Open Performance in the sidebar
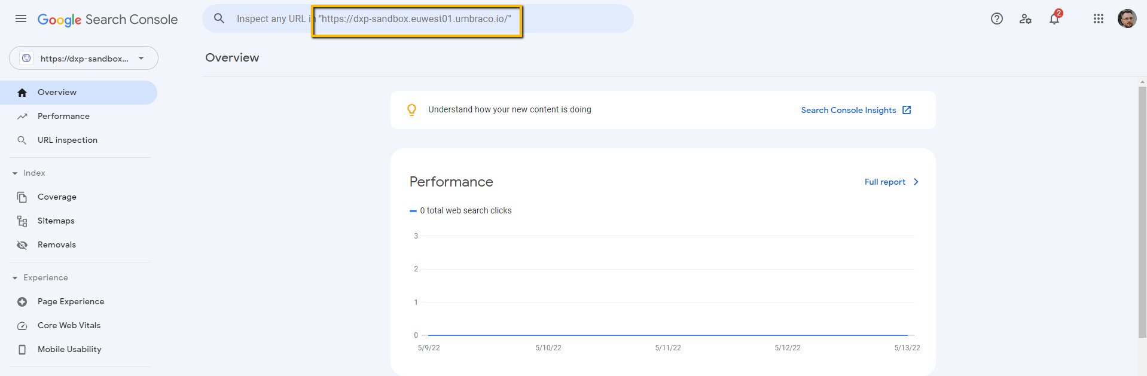The width and height of the screenshot is (1147, 376). coord(78,116)
